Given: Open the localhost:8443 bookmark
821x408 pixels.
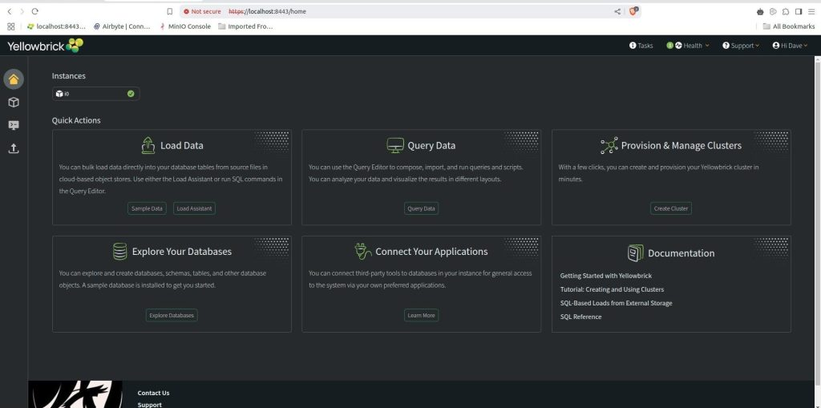Looking at the screenshot, I should [x=56, y=26].
